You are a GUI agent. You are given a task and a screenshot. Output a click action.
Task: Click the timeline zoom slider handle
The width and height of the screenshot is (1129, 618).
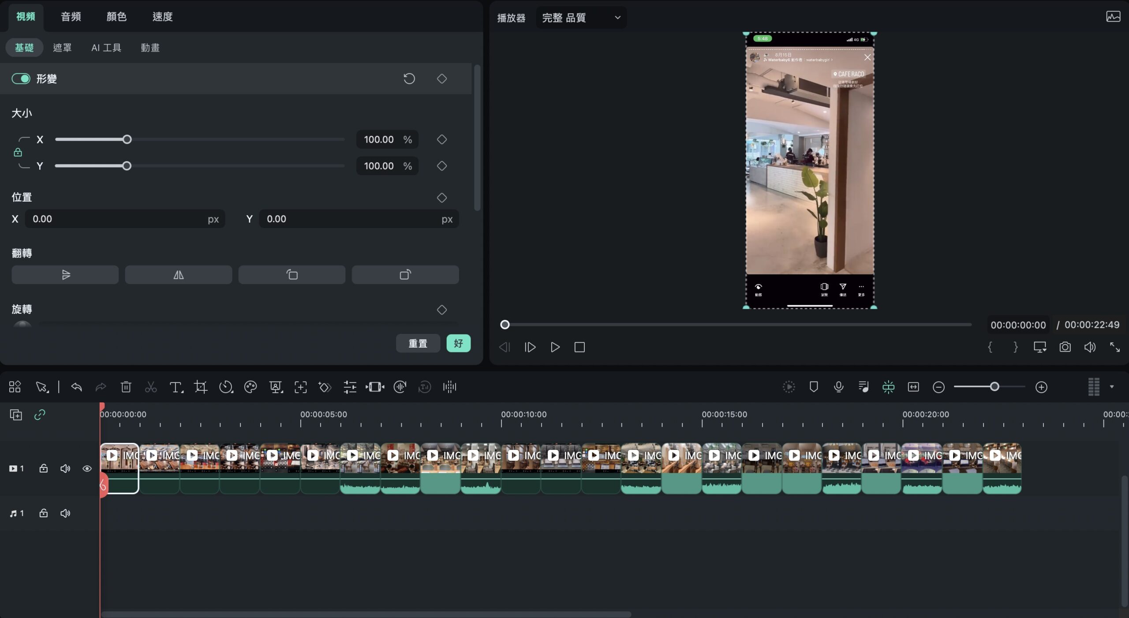pyautogui.click(x=994, y=387)
